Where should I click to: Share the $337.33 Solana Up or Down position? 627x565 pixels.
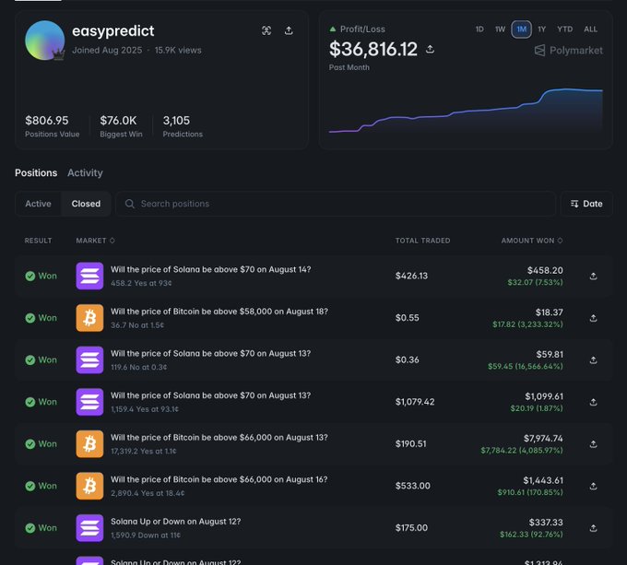pos(594,528)
